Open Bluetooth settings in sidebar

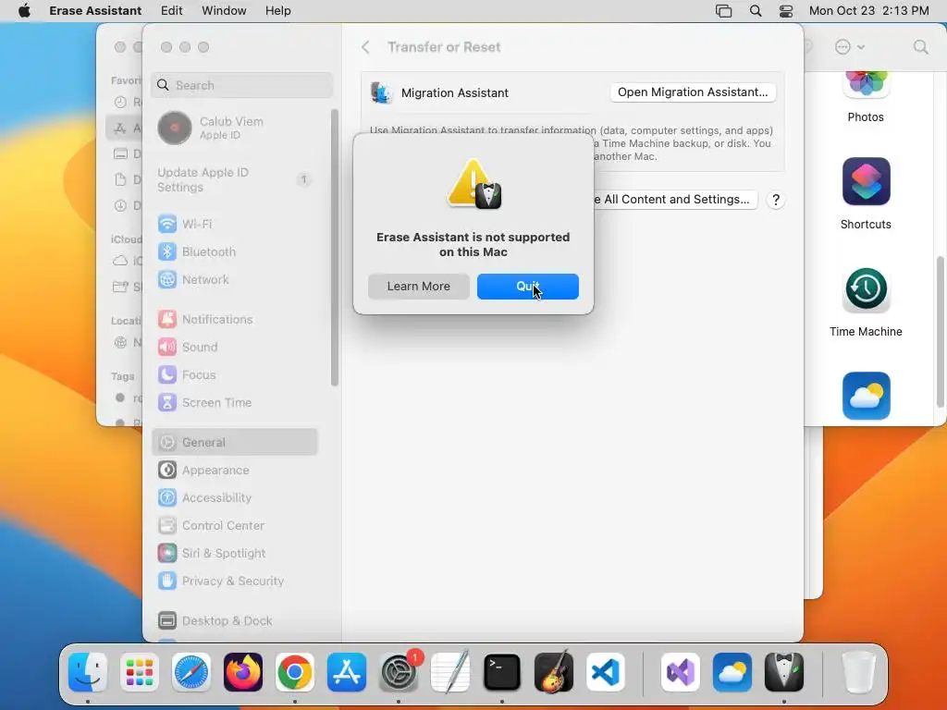click(x=236, y=251)
